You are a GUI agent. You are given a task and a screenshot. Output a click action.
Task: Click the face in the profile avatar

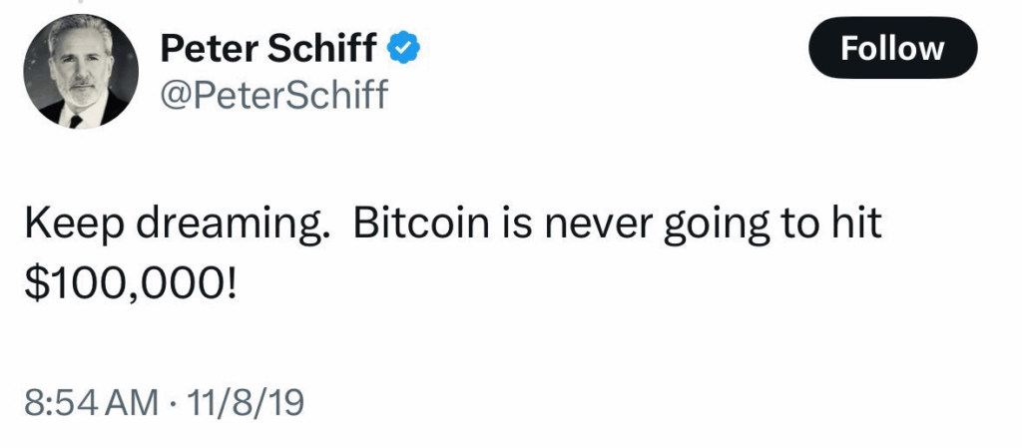point(82,68)
